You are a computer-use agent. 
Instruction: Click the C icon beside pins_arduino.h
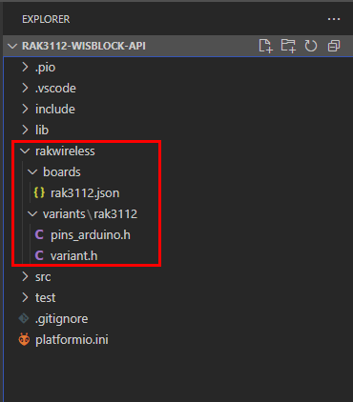tap(39, 234)
